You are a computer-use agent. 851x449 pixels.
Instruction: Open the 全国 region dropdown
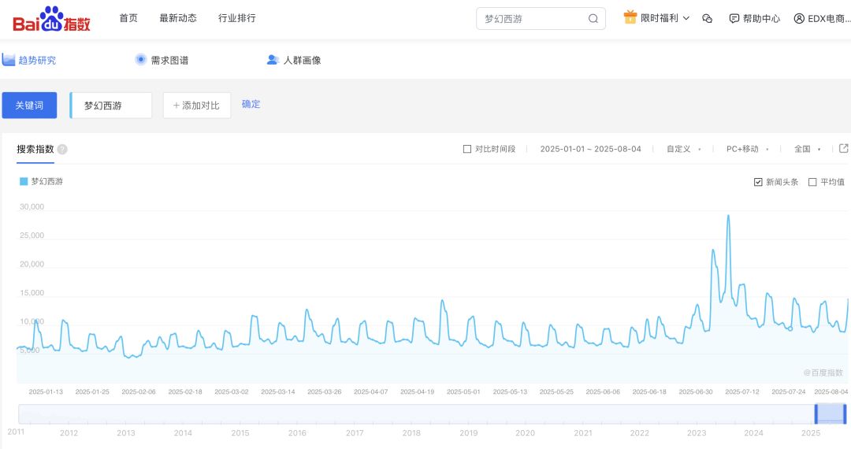click(x=807, y=149)
